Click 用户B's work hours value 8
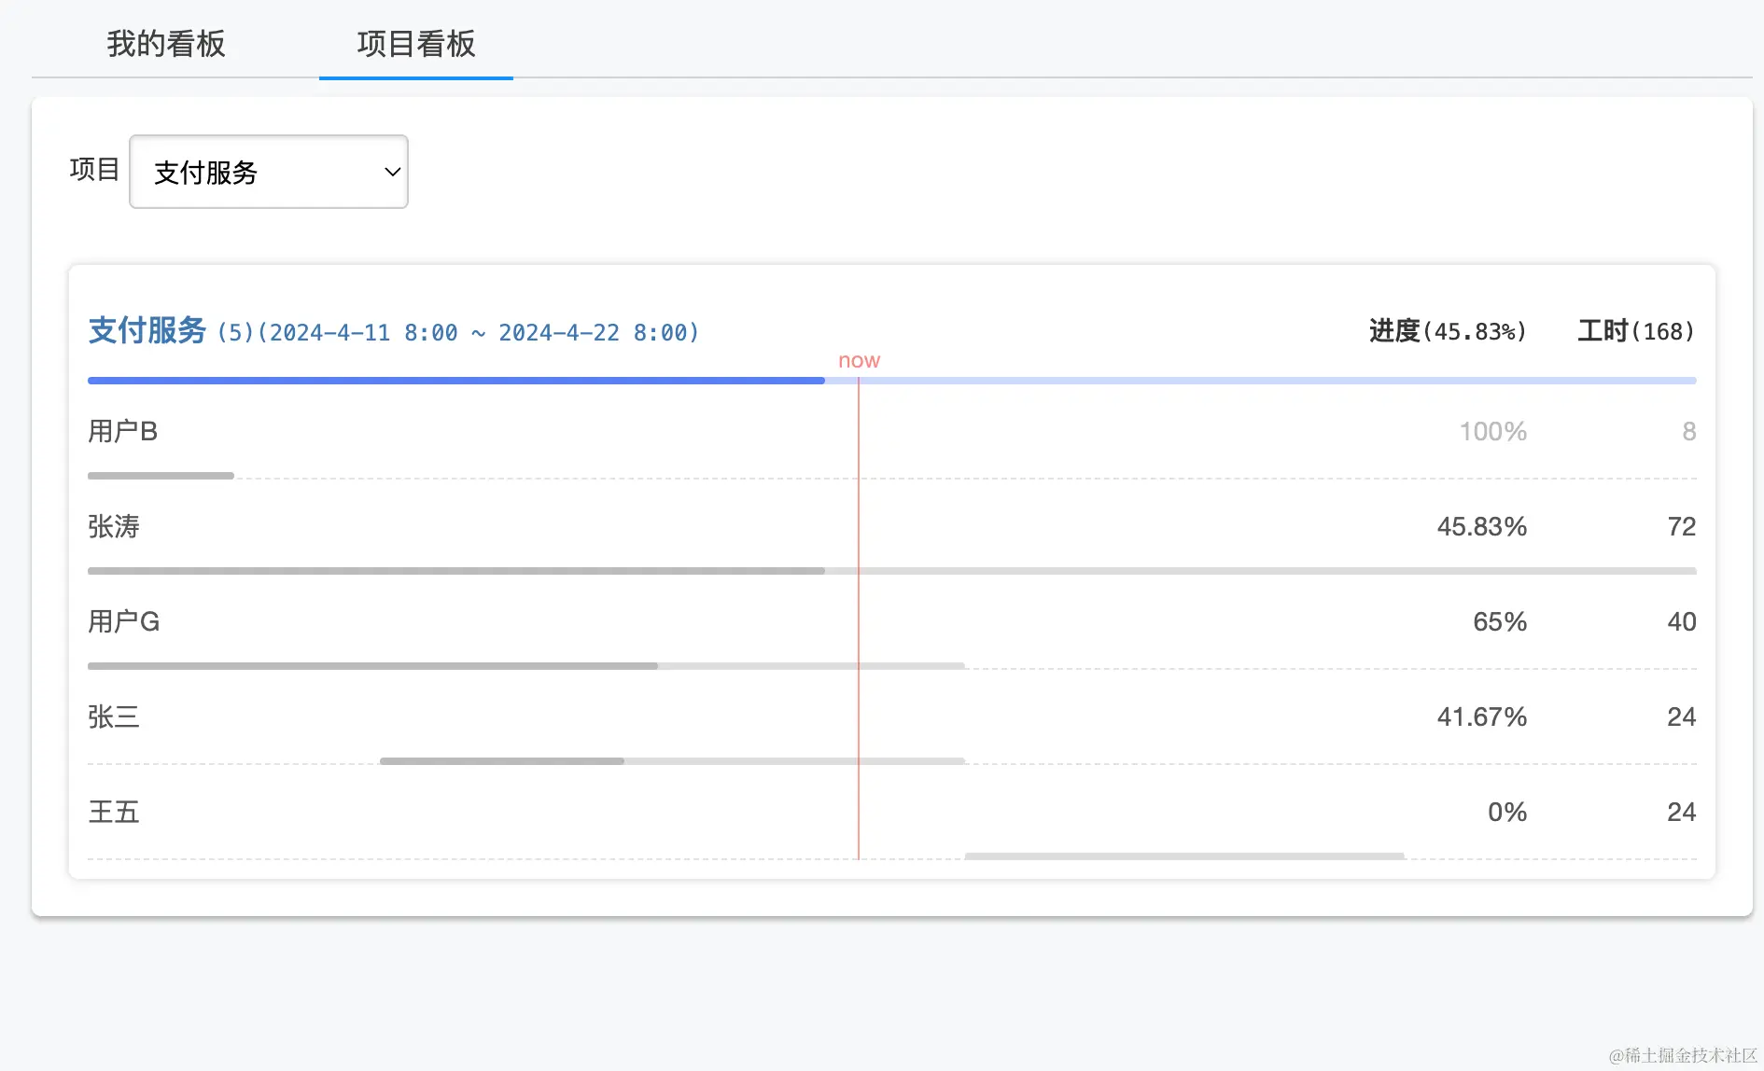This screenshot has width=1764, height=1071. (1688, 432)
